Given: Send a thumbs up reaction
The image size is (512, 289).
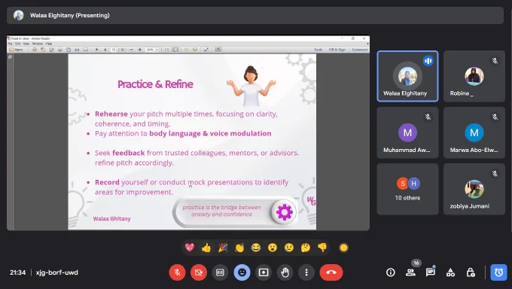Looking at the screenshot, I should point(206,248).
